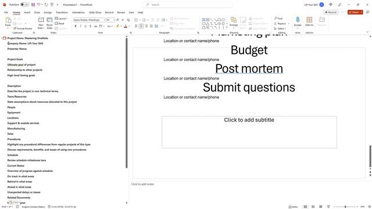
Task: Click the zoom slider
Action: pos(345,207)
